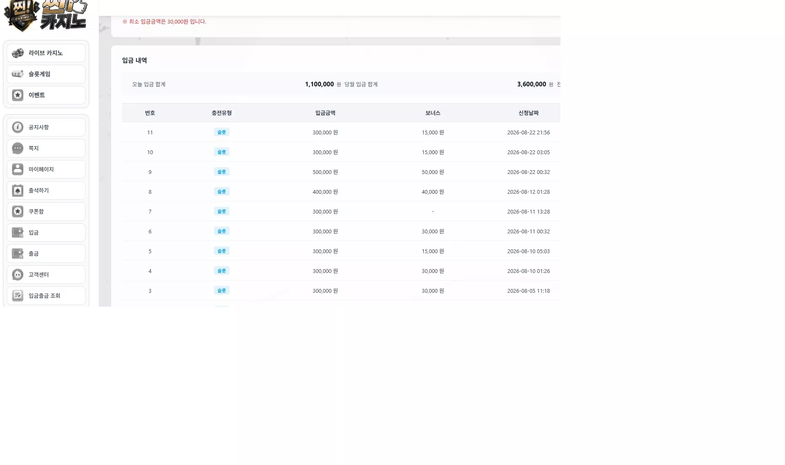Open 쪽지 messages link
785x465 pixels.
(x=46, y=148)
